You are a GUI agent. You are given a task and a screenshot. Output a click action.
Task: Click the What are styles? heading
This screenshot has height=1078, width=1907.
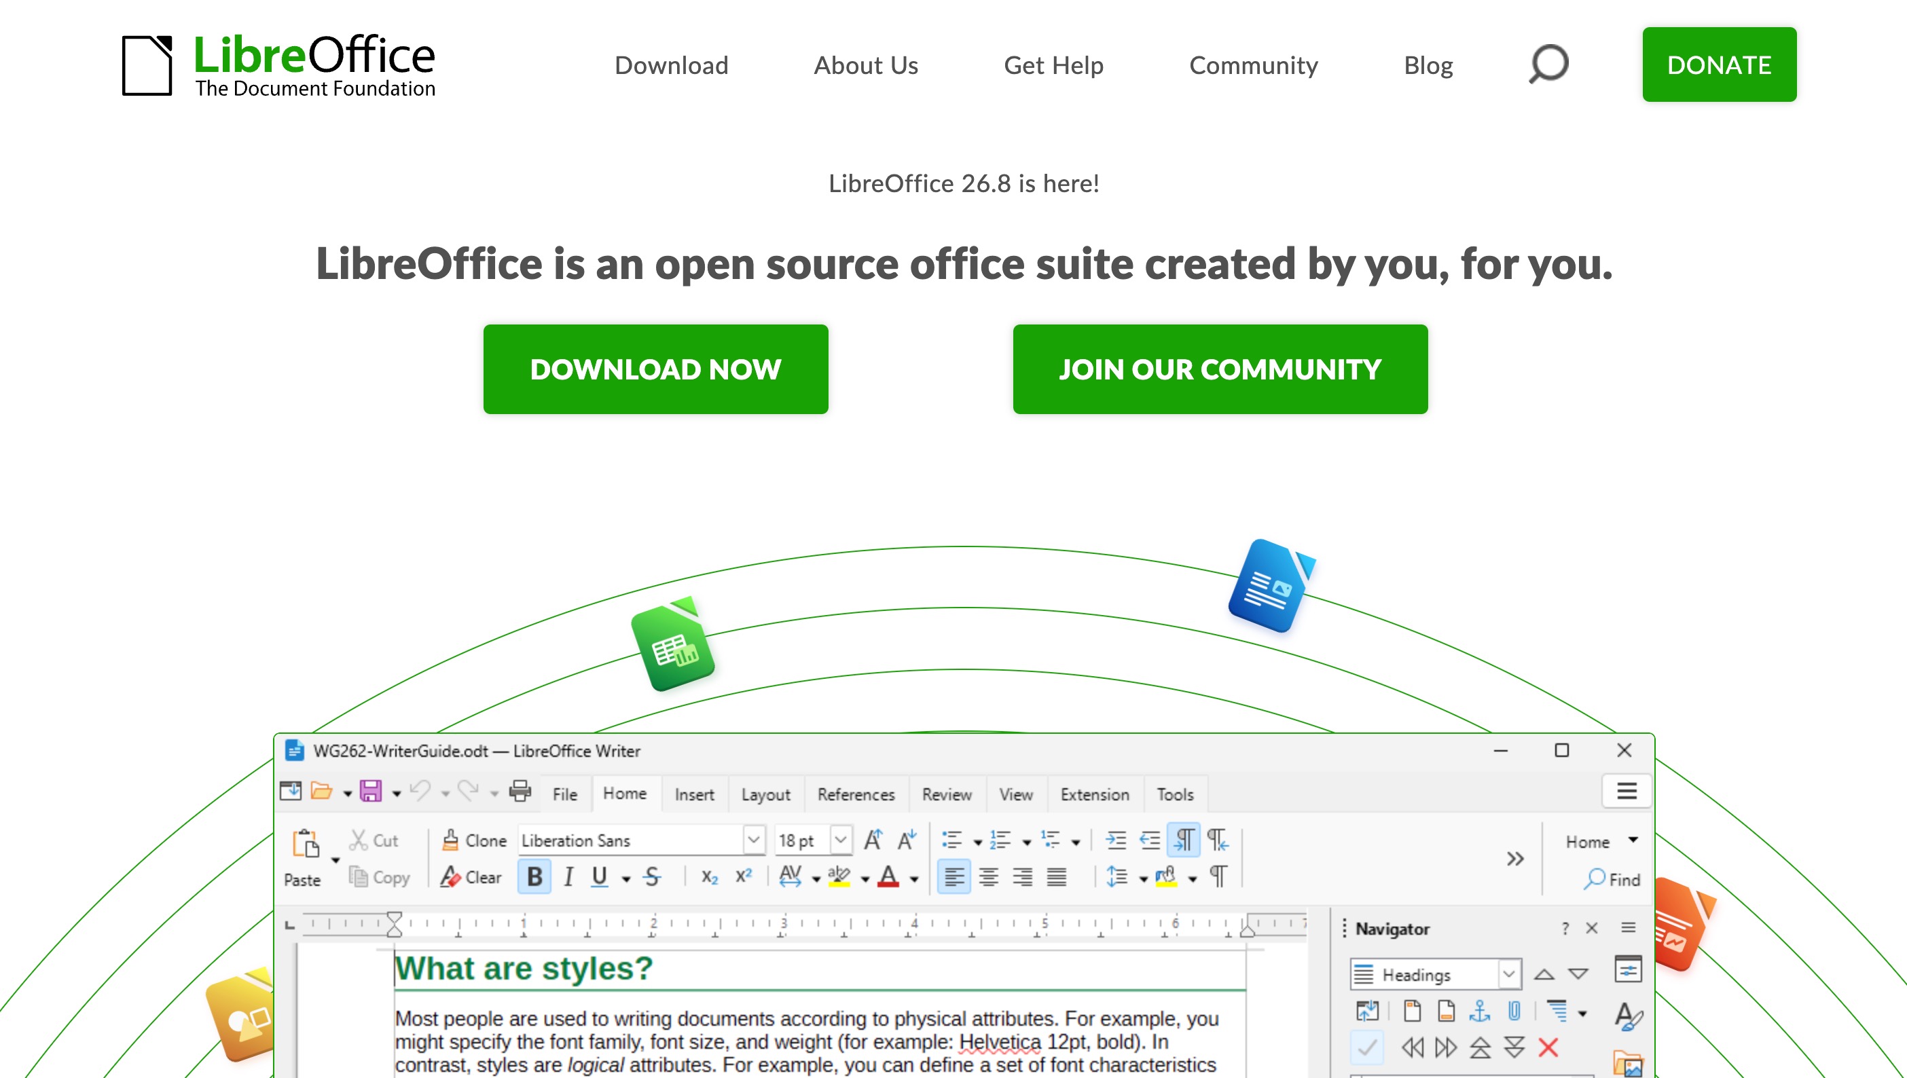coord(524,969)
